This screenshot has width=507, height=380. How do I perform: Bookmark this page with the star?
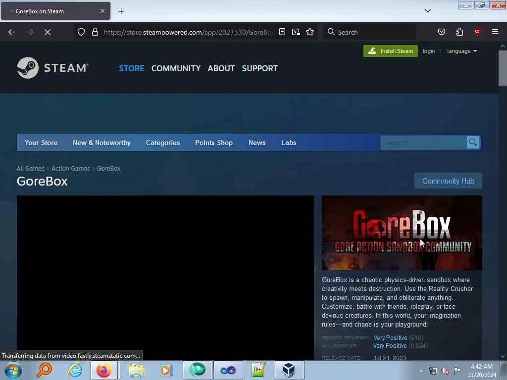[x=310, y=32]
